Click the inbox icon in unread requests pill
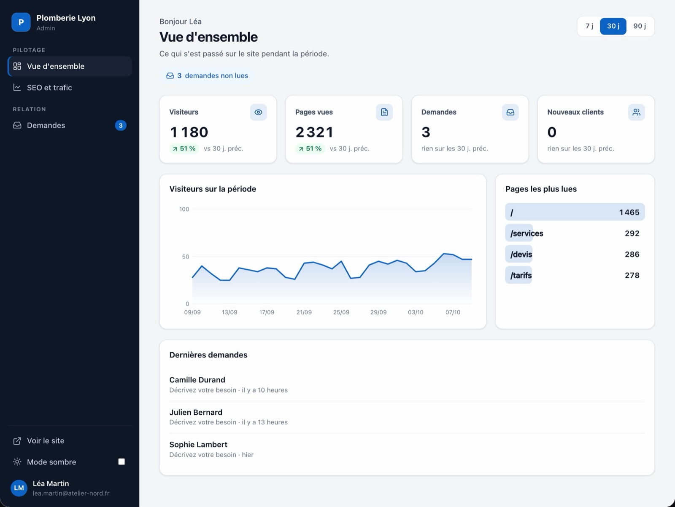This screenshot has width=675, height=507. pyautogui.click(x=170, y=76)
